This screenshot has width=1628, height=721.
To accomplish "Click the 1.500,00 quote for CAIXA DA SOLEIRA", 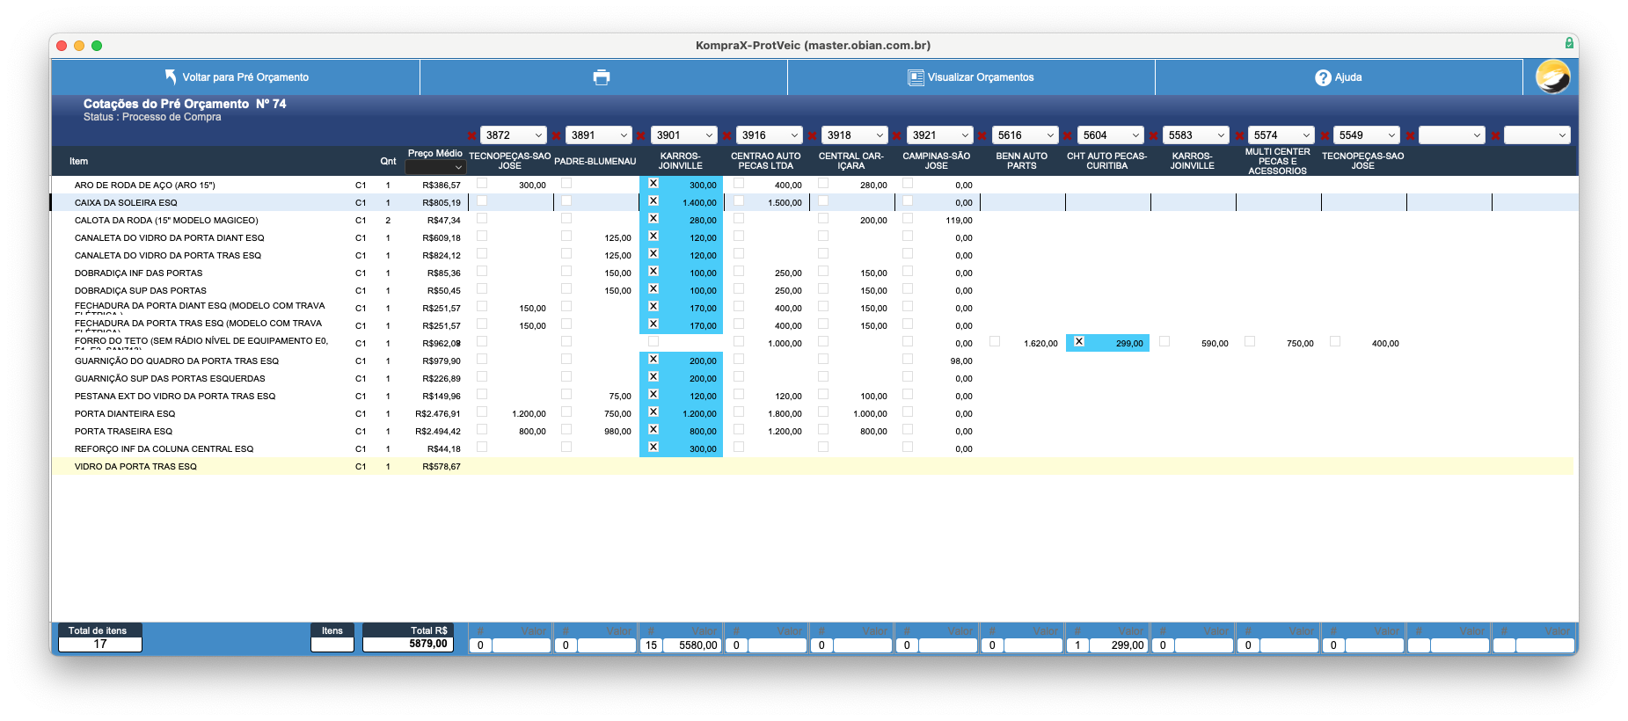I will [x=785, y=203].
